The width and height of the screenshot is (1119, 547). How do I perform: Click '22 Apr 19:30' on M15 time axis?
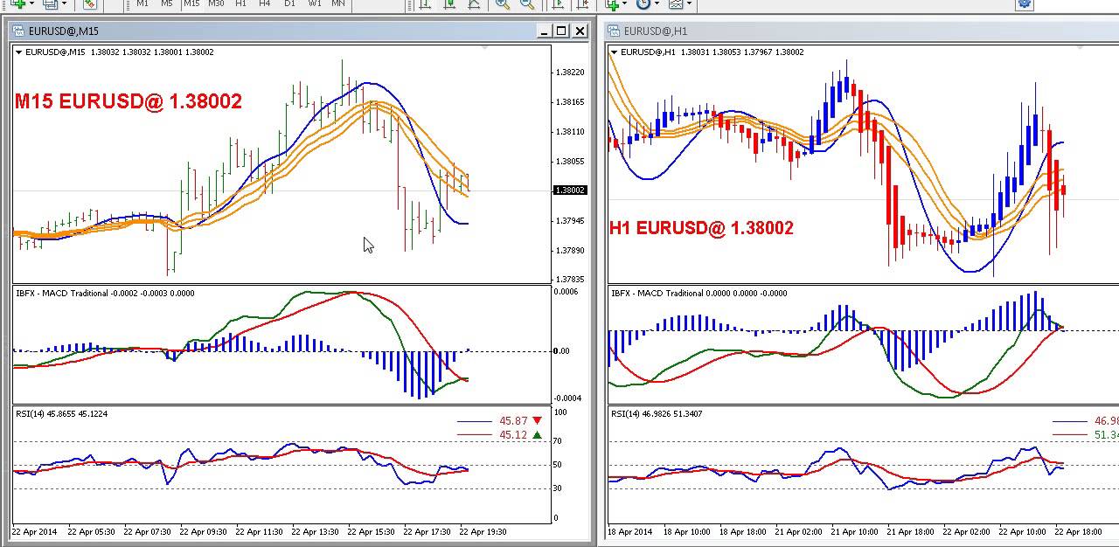coord(483,531)
